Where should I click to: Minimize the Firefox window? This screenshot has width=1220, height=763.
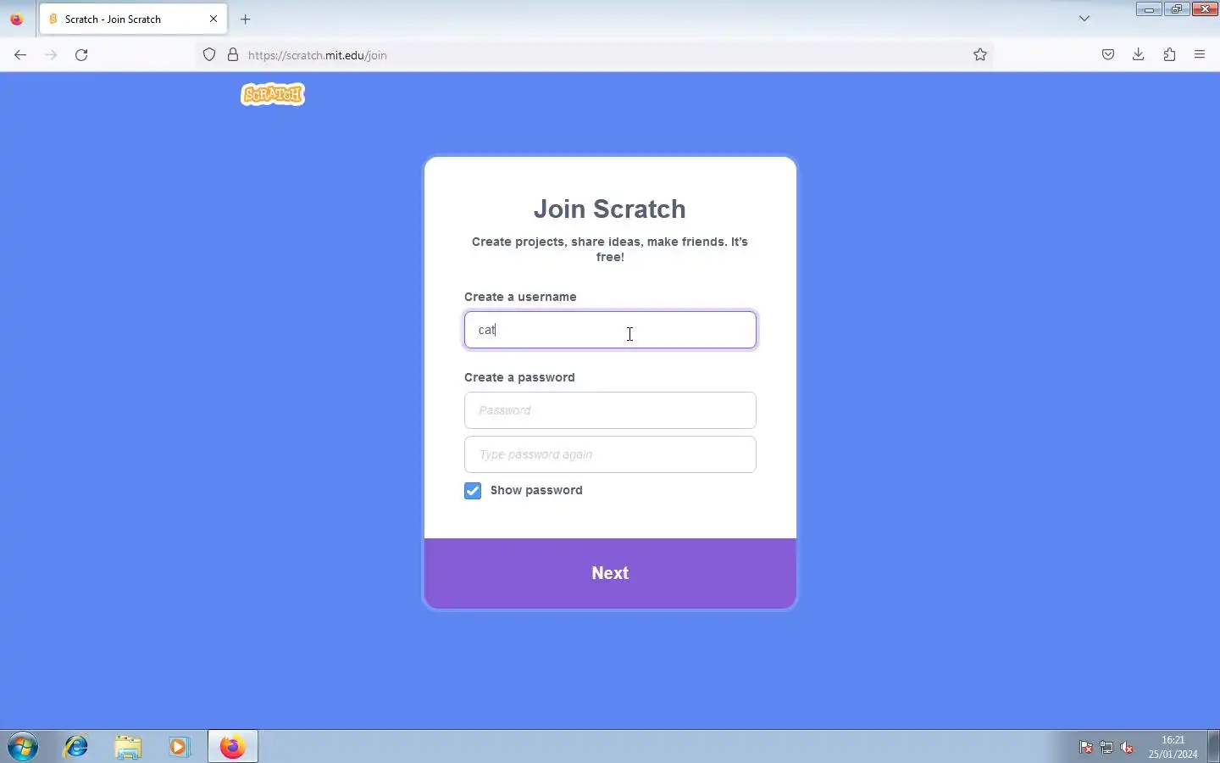coord(1149,9)
